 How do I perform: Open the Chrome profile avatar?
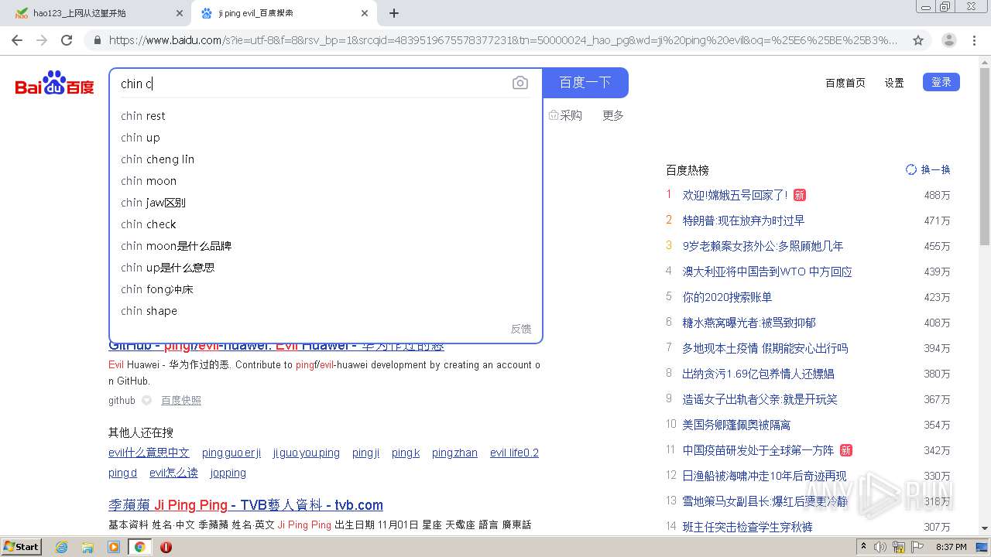(949, 40)
